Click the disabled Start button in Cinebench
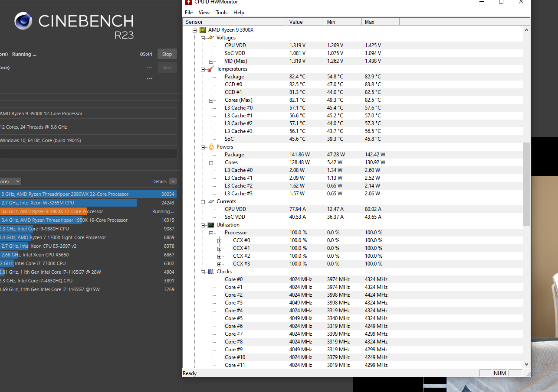Viewport: 558px width, 392px height. [x=167, y=68]
